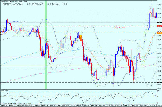Click the ATR(3hr) value 7.8
The width and height of the screenshot is (162, 107).
click(29, 4)
